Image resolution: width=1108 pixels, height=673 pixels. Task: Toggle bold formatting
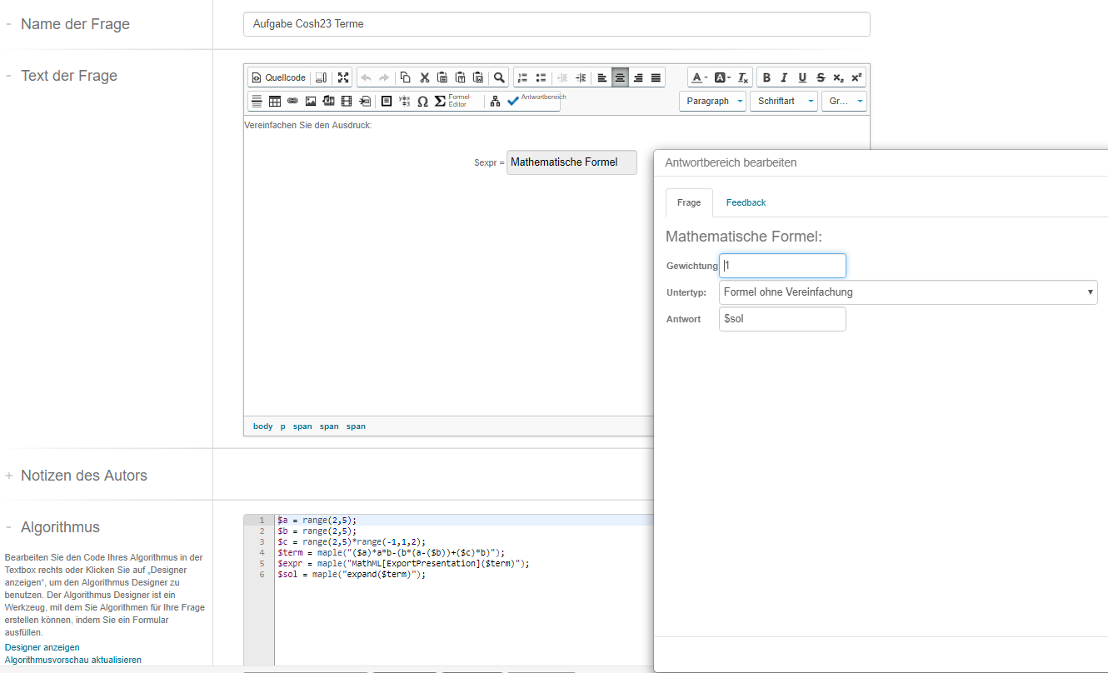point(766,77)
